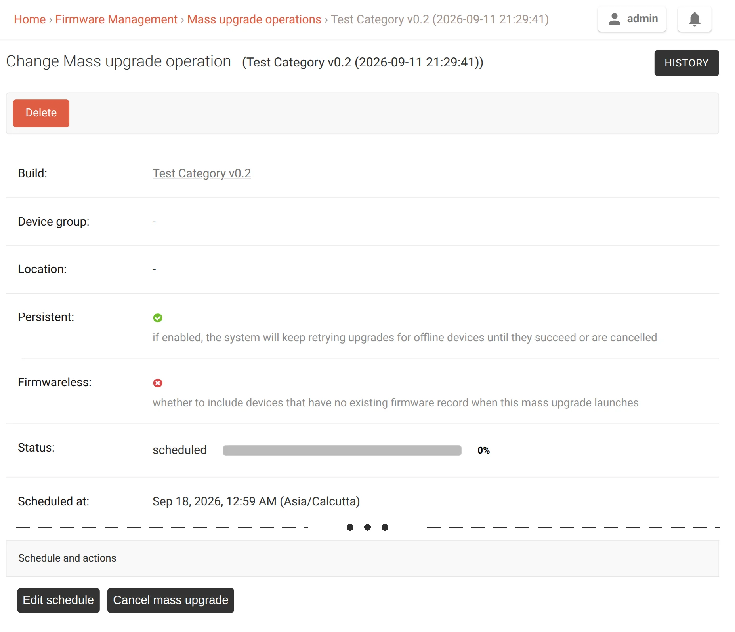Click the current page breadcrumb text
Viewport: 735px width, 632px height.
pyautogui.click(x=440, y=19)
